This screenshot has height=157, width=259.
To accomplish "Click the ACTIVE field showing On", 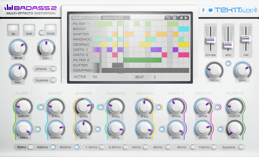I will click(99, 77).
